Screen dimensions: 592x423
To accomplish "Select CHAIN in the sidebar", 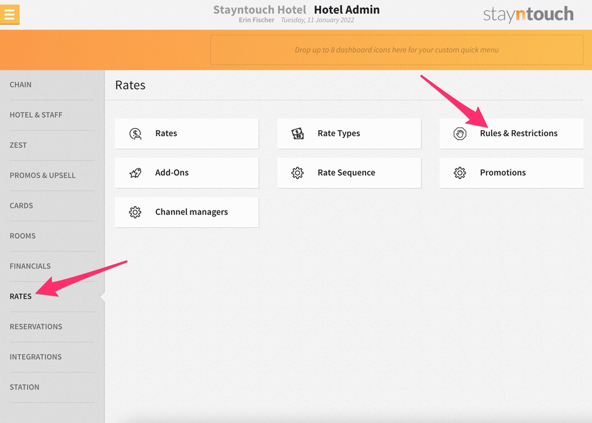I will (21, 84).
